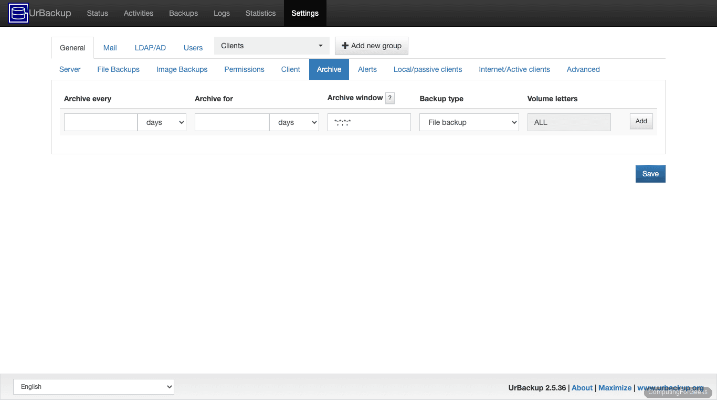Open the language selector showing English
This screenshot has width=717, height=403.
(93, 387)
